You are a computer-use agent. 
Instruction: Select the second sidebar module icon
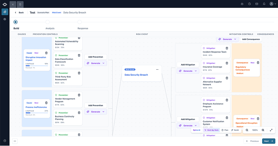pyautogui.click(x=5, y=19)
